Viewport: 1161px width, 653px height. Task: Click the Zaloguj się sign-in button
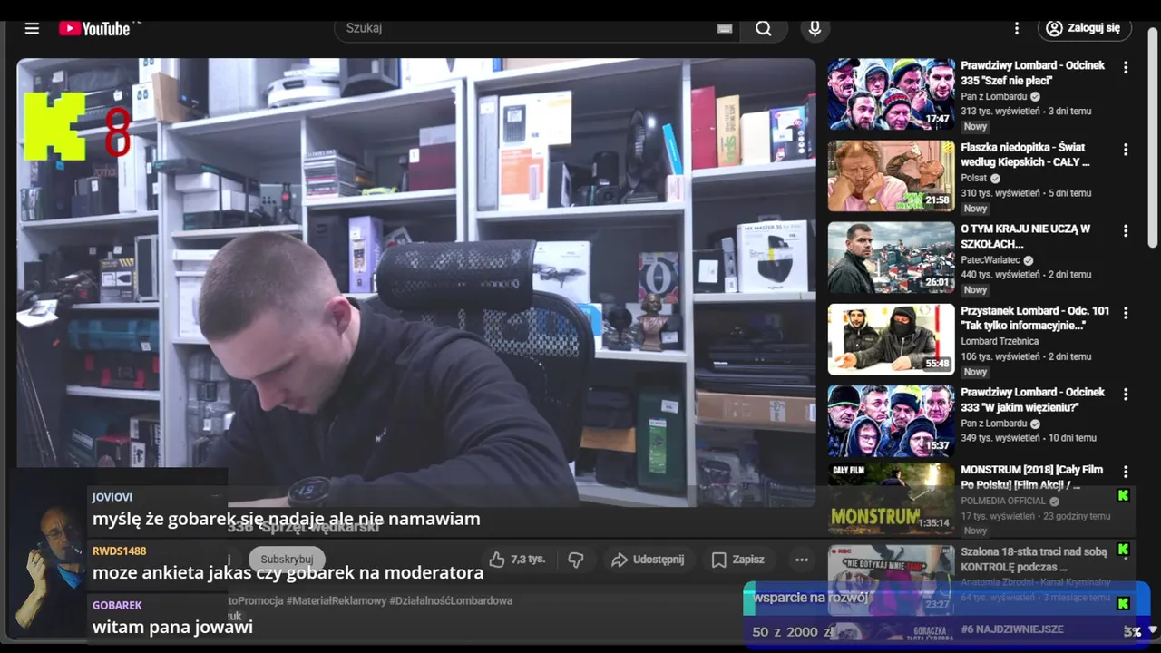(x=1084, y=28)
